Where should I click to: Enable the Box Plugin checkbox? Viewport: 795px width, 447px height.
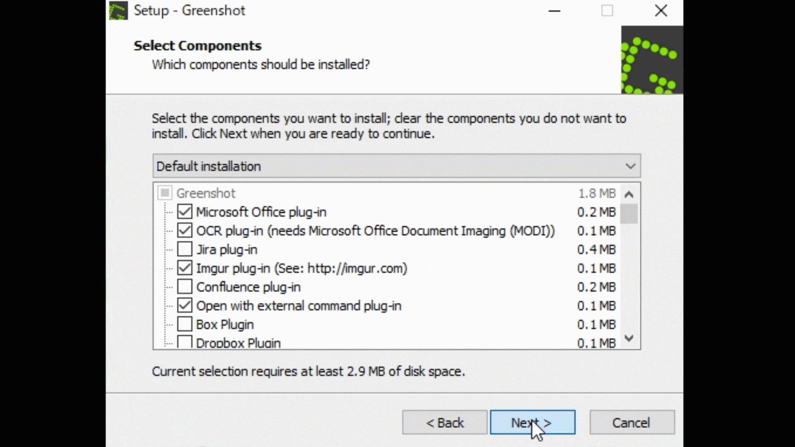click(185, 324)
